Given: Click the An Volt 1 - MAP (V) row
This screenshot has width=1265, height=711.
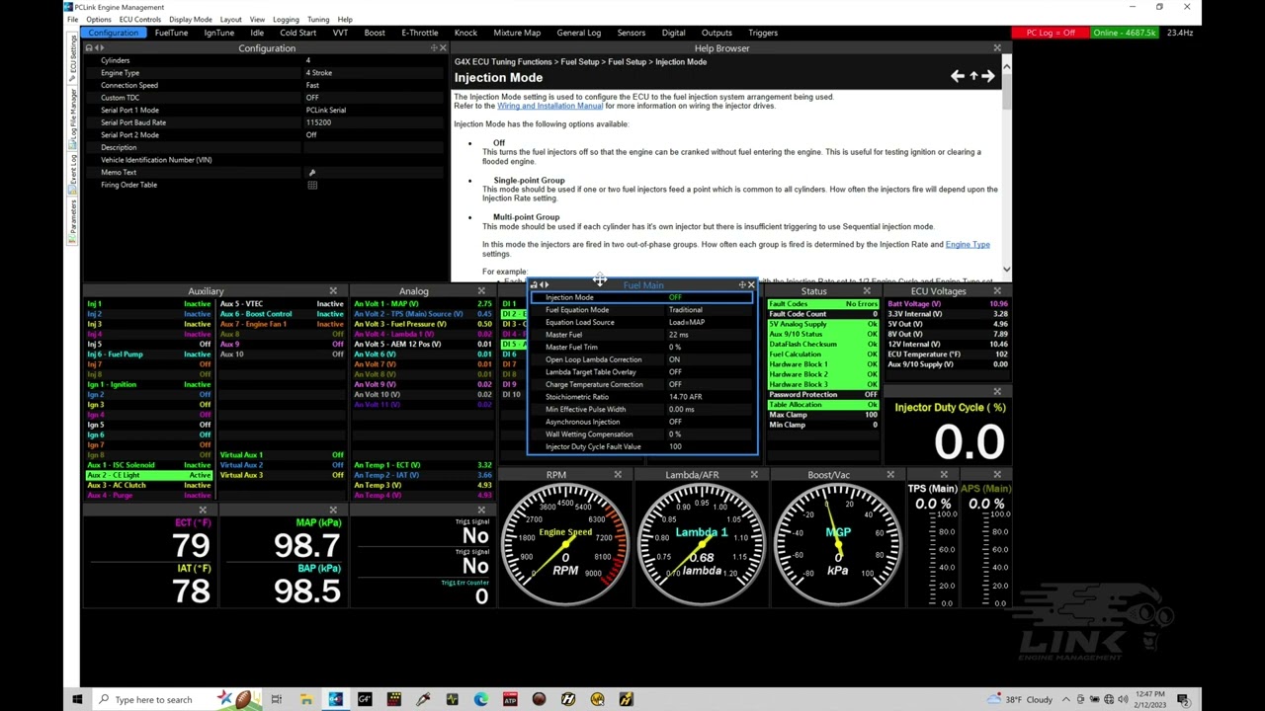Looking at the screenshot, I should coord(423,304).
